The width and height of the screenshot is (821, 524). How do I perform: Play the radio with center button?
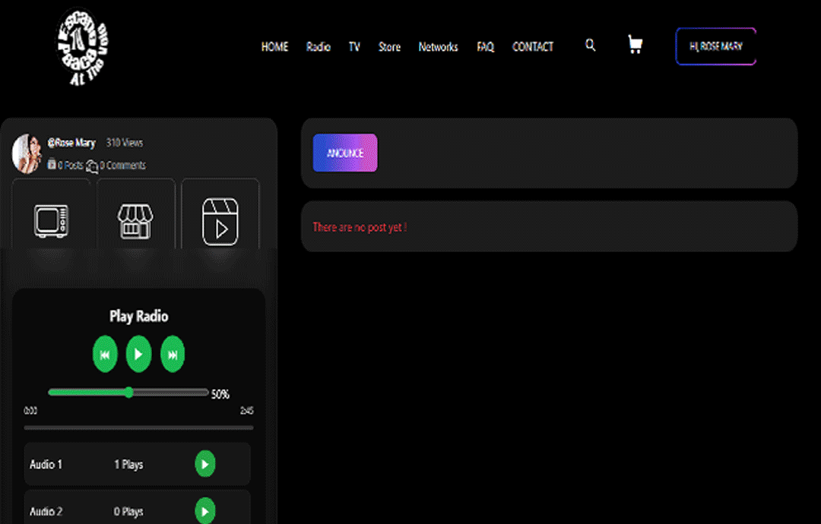coord(139,354)
